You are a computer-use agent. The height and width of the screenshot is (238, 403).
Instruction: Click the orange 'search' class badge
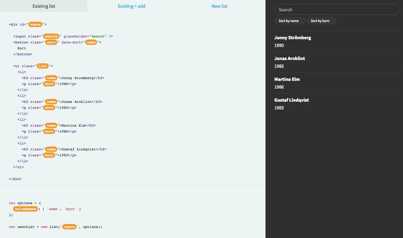click(51, 36)
